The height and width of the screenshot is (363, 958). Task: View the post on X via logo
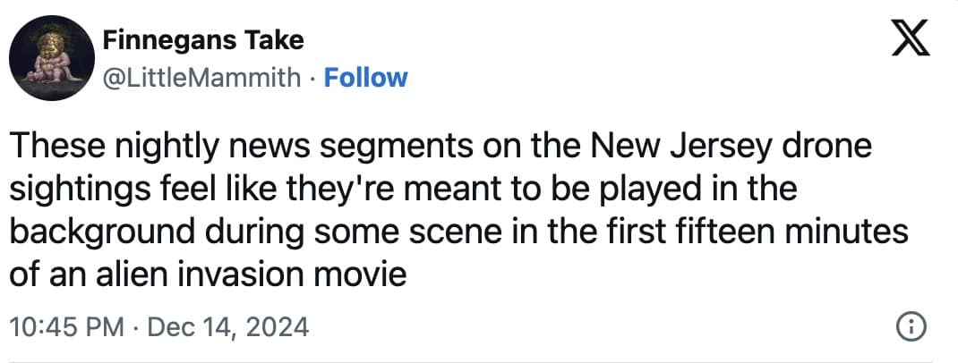[x=911, y=40]
